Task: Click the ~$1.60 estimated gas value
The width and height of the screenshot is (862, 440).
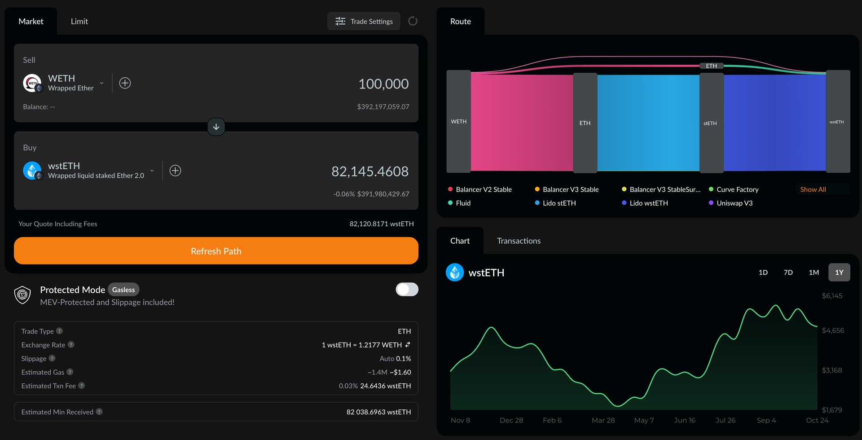Action: 400,372
